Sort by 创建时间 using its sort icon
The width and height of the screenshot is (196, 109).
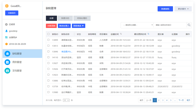[x=121, y=34]
